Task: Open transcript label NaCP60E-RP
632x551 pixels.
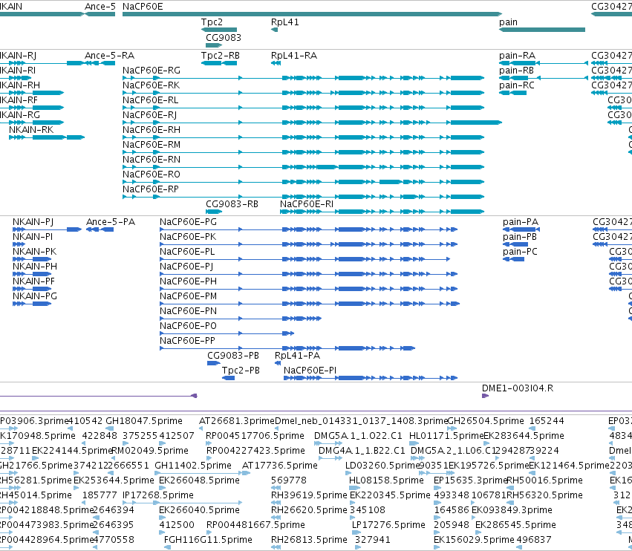Action: 150,189
